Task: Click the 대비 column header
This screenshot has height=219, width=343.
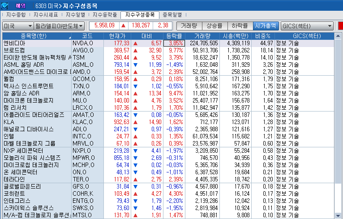Action: (147, 36)
